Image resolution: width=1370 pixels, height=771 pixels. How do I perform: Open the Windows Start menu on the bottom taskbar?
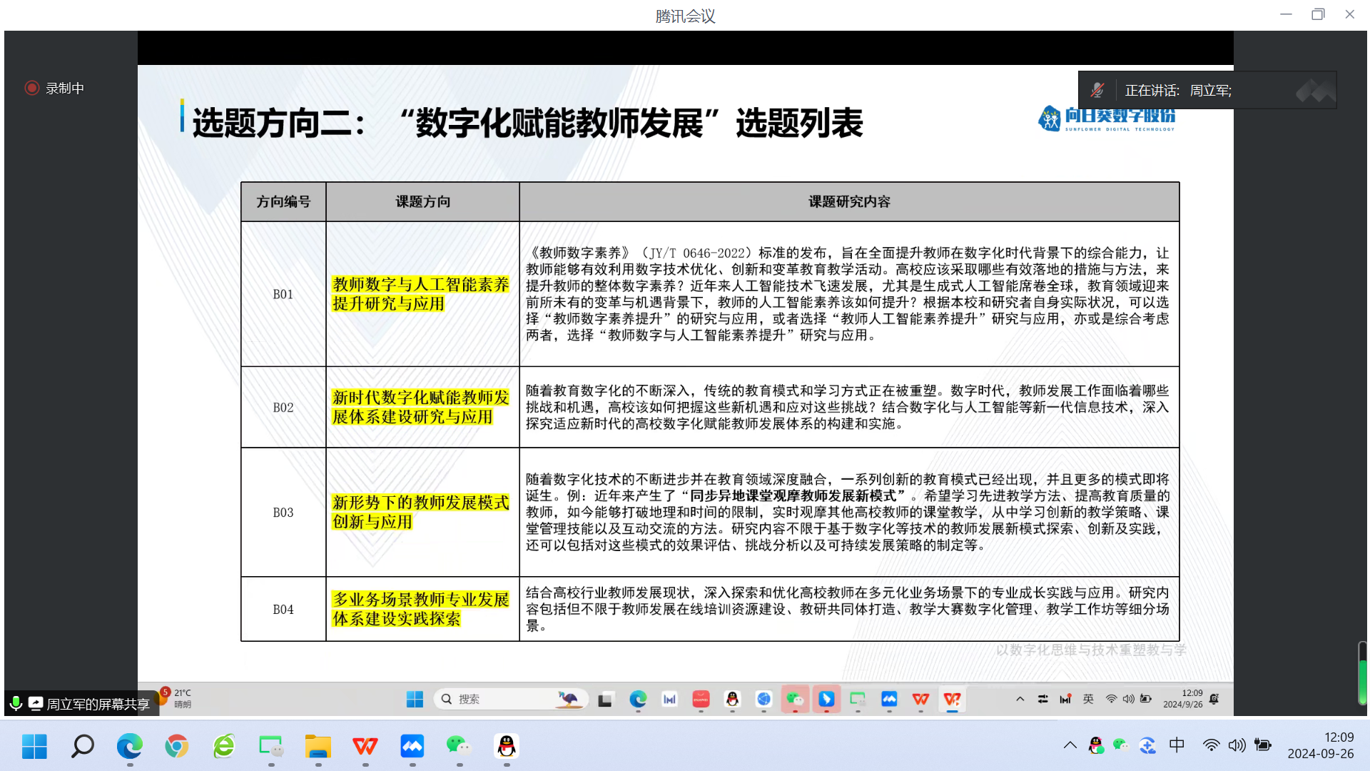(x=34, y=747)
